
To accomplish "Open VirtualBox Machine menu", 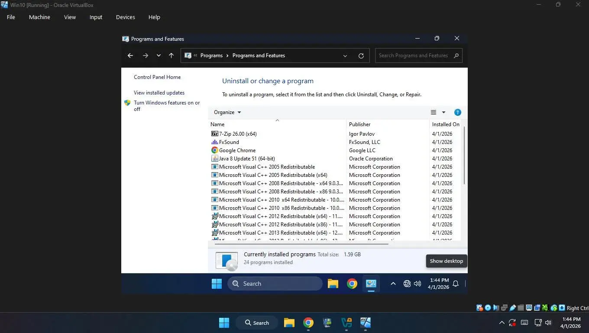I will click(x=39, y=17).
